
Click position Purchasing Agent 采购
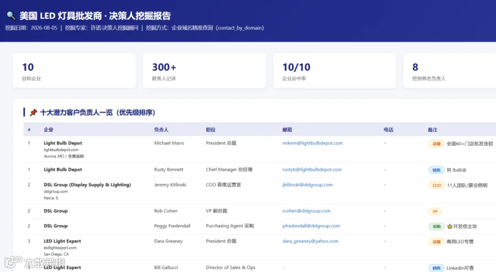[x=230, y=226]
